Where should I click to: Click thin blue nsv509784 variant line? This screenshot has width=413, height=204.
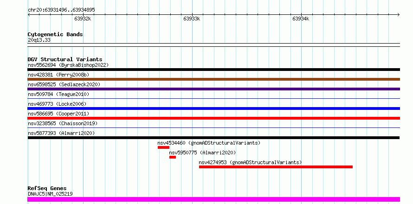pyautogui.click(x=213, y=98)
